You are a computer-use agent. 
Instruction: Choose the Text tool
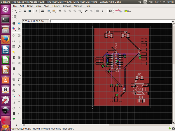[x=19, y=102]
